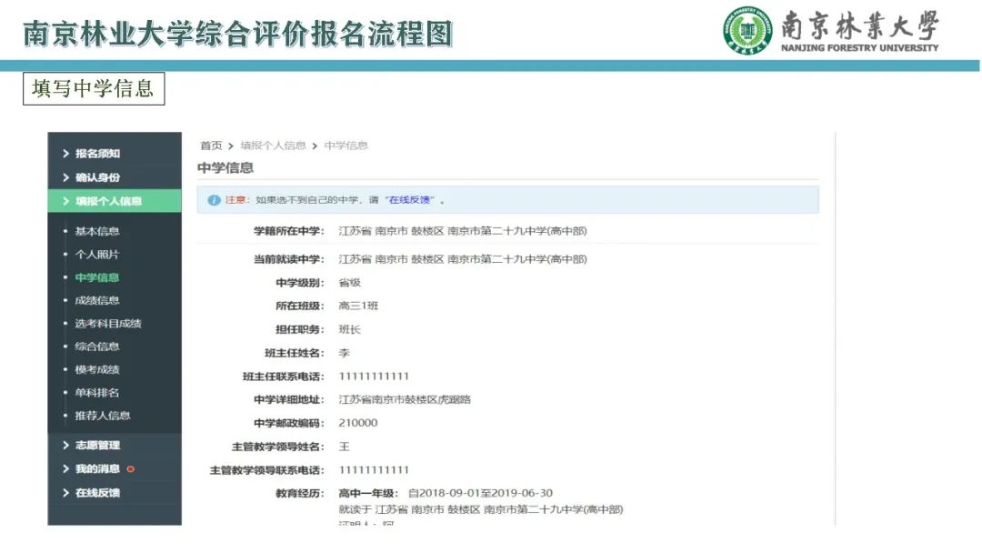
Task: Open 综合信息 in the sidebar
Action: tap(97, 347)
